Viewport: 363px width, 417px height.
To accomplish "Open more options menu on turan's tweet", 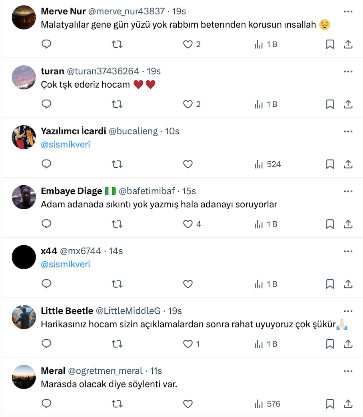I will tap(348, 72).
